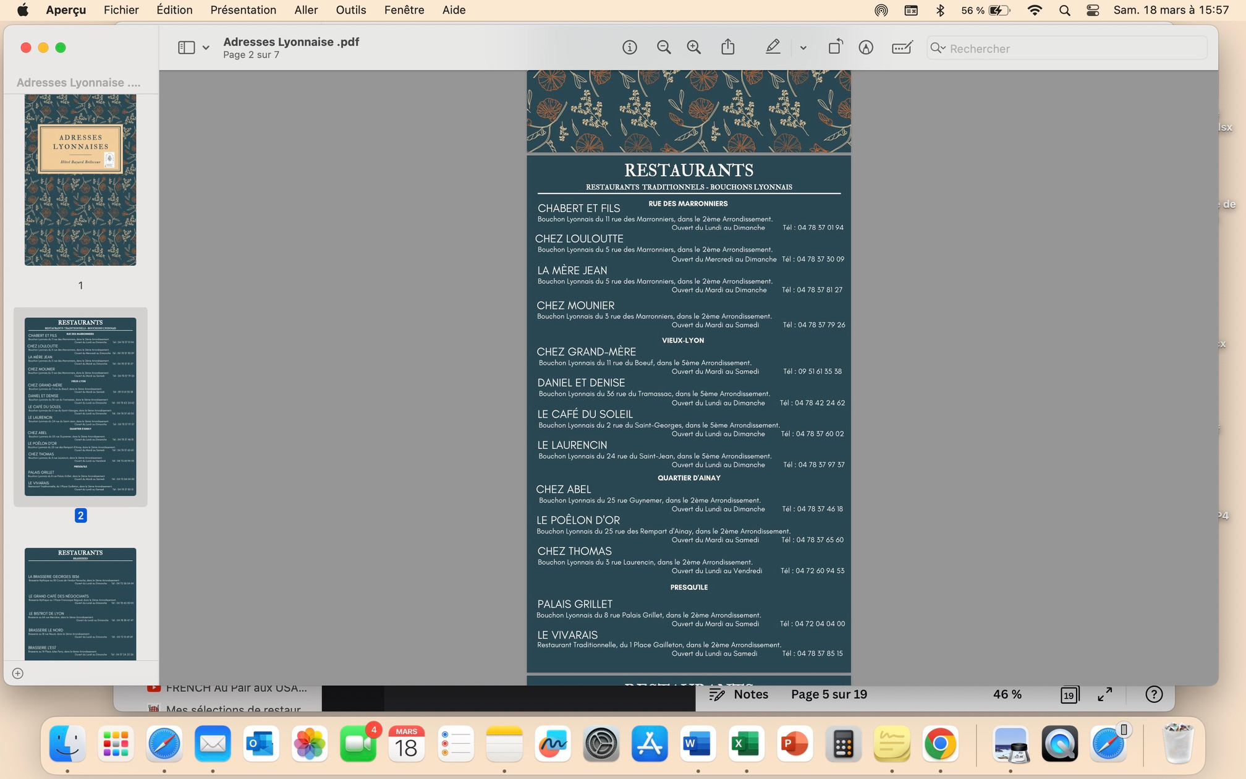
Task: Open Chrome from the Dock
Action: click(940, 743)
